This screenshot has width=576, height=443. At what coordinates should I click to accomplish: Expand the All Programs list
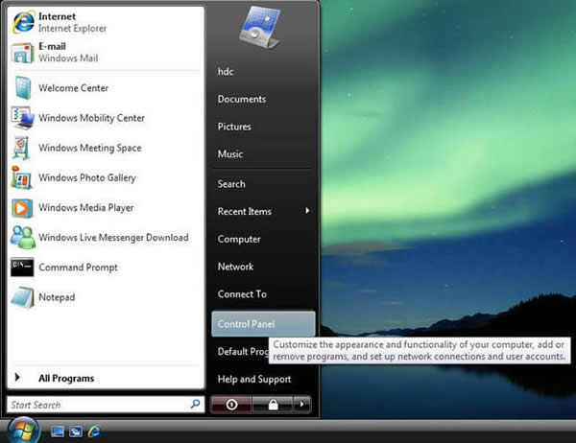click(x=65, y=378)
